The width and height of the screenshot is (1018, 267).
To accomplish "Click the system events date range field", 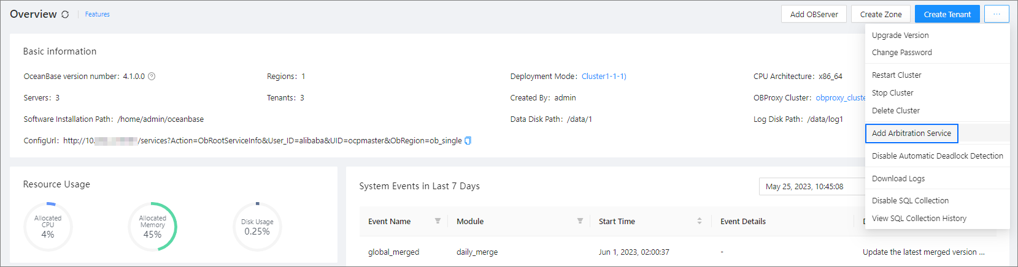I will 811,186.
